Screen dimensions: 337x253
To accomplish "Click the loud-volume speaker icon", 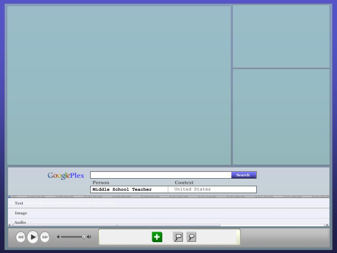I will tap(89, 237).
